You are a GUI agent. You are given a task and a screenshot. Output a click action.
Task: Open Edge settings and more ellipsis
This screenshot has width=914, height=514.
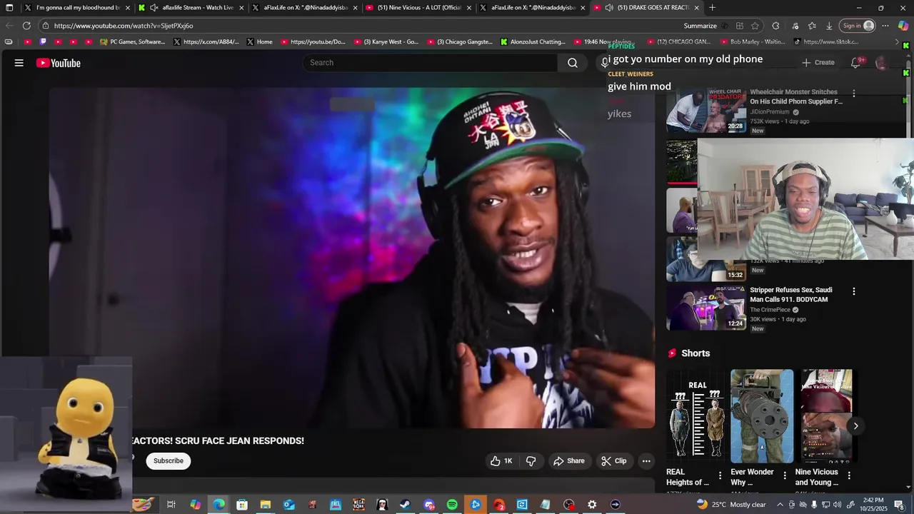[x=885, y=26]
